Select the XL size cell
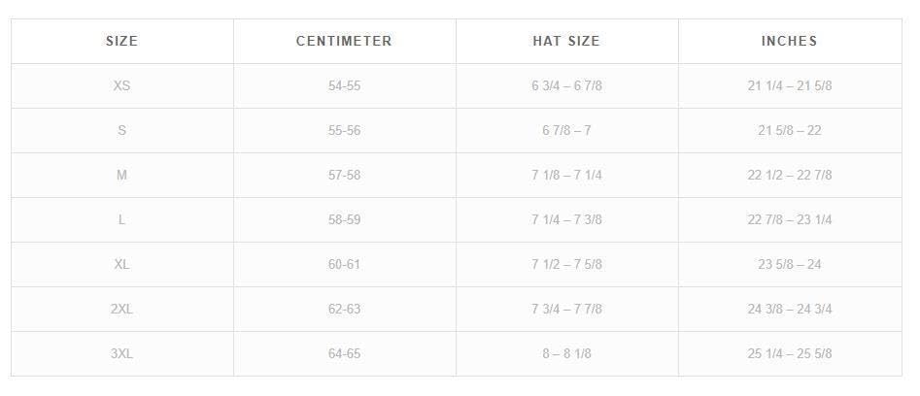Image resolution: width=920 pixels, height=396 pixels. tap(121, 264)
